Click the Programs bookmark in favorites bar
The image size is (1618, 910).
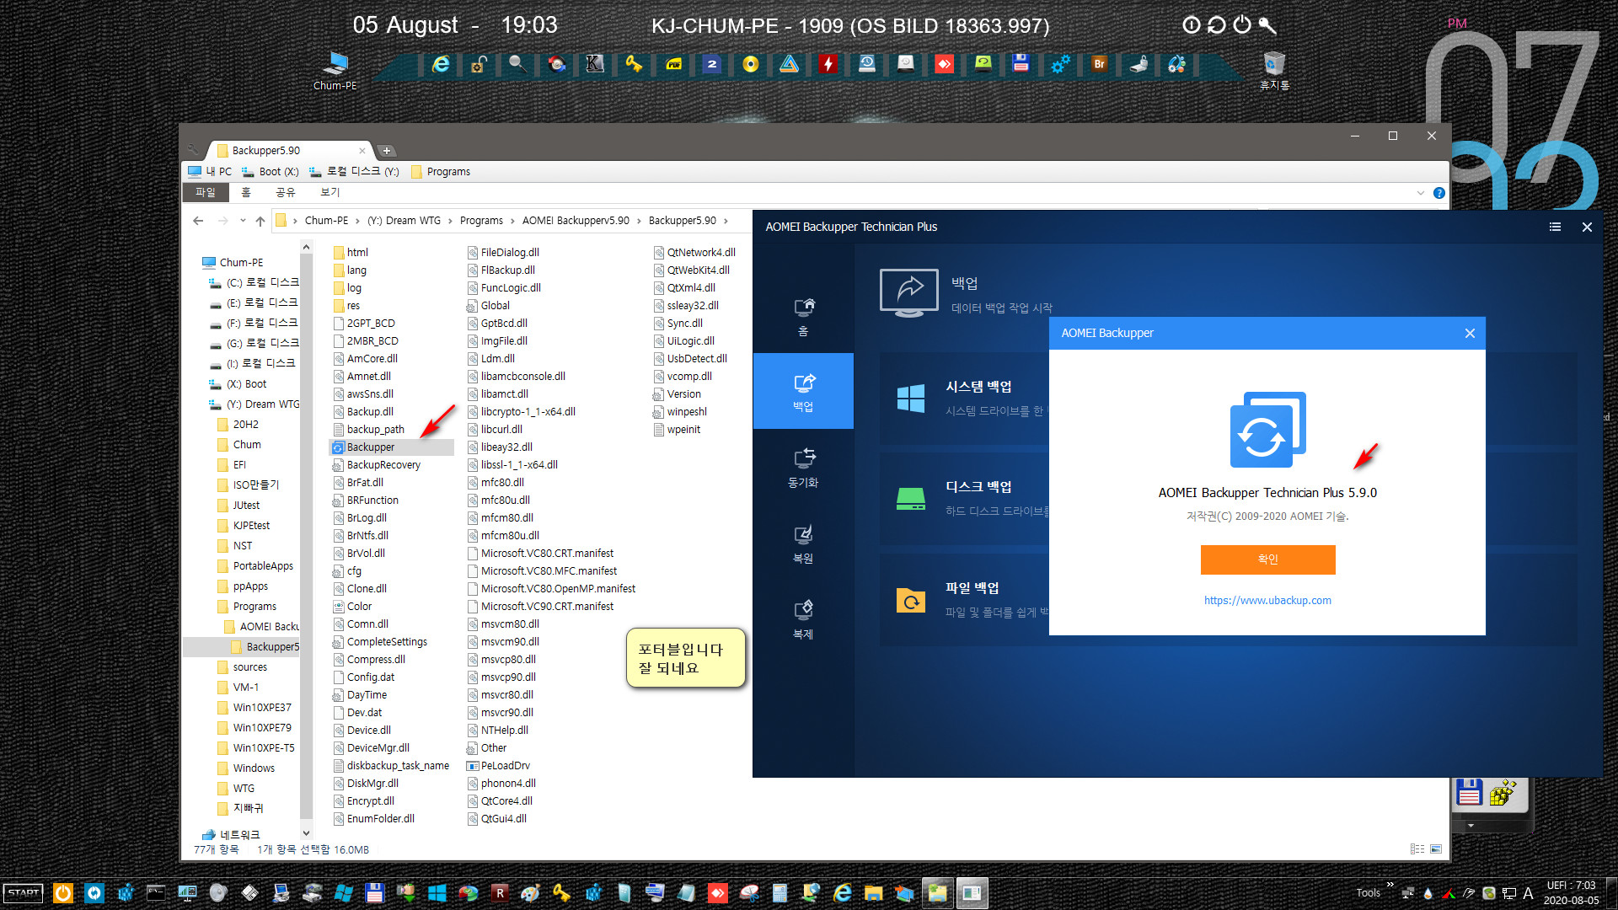[440, 172]
